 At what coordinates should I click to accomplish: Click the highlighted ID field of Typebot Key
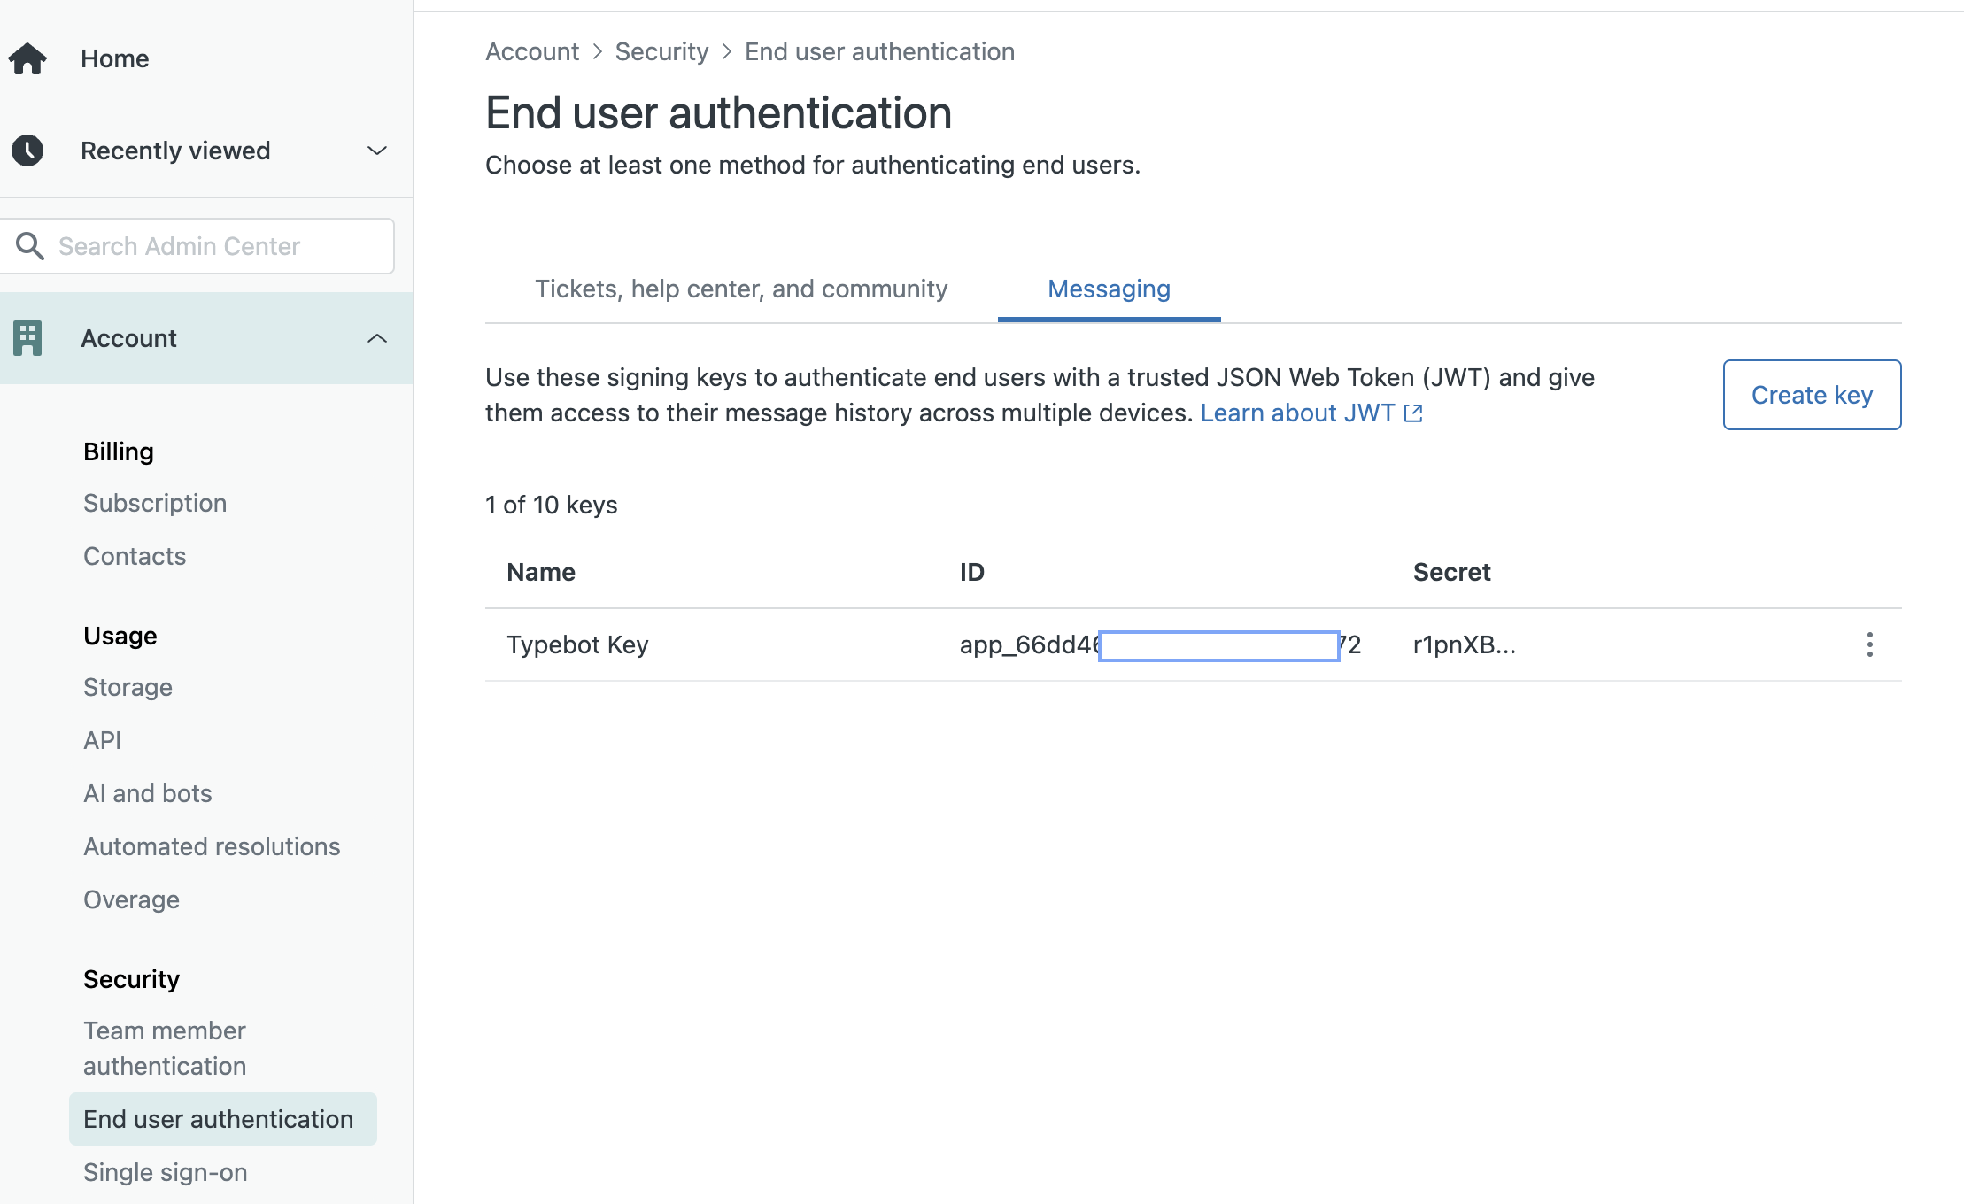[x=1218, y=644]
